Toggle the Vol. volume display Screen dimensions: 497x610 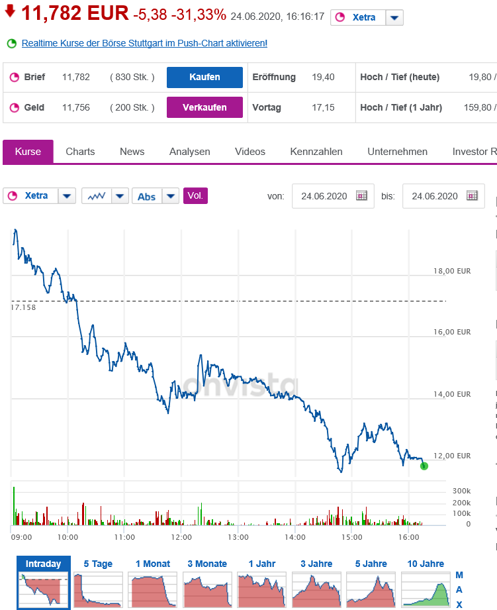[195, 195]
